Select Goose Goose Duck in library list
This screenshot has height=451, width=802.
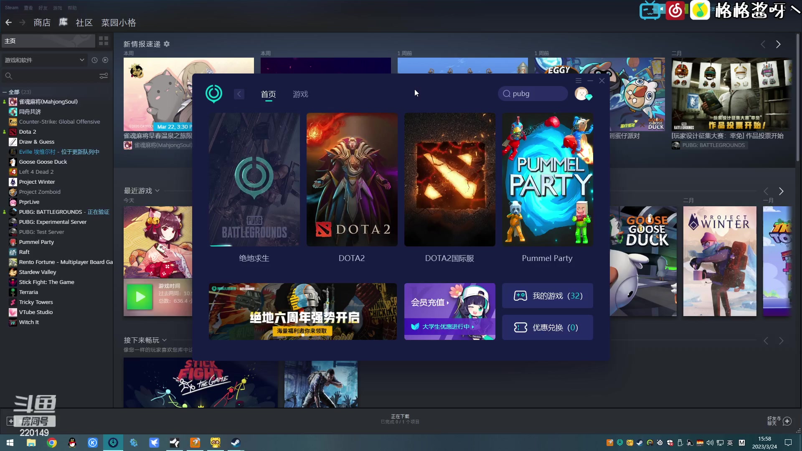pyautogui.click(x=43, y=162)
